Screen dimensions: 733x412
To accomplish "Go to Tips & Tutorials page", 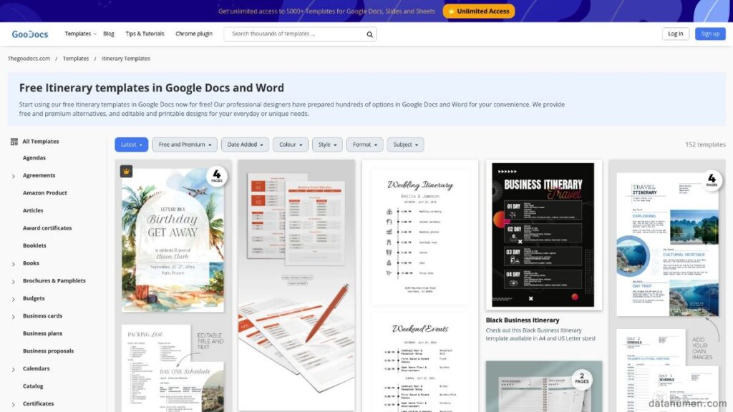I will 145,34.
